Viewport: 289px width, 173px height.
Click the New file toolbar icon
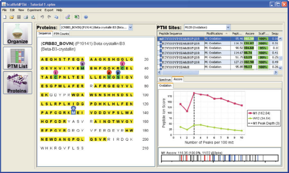[5, 17]
